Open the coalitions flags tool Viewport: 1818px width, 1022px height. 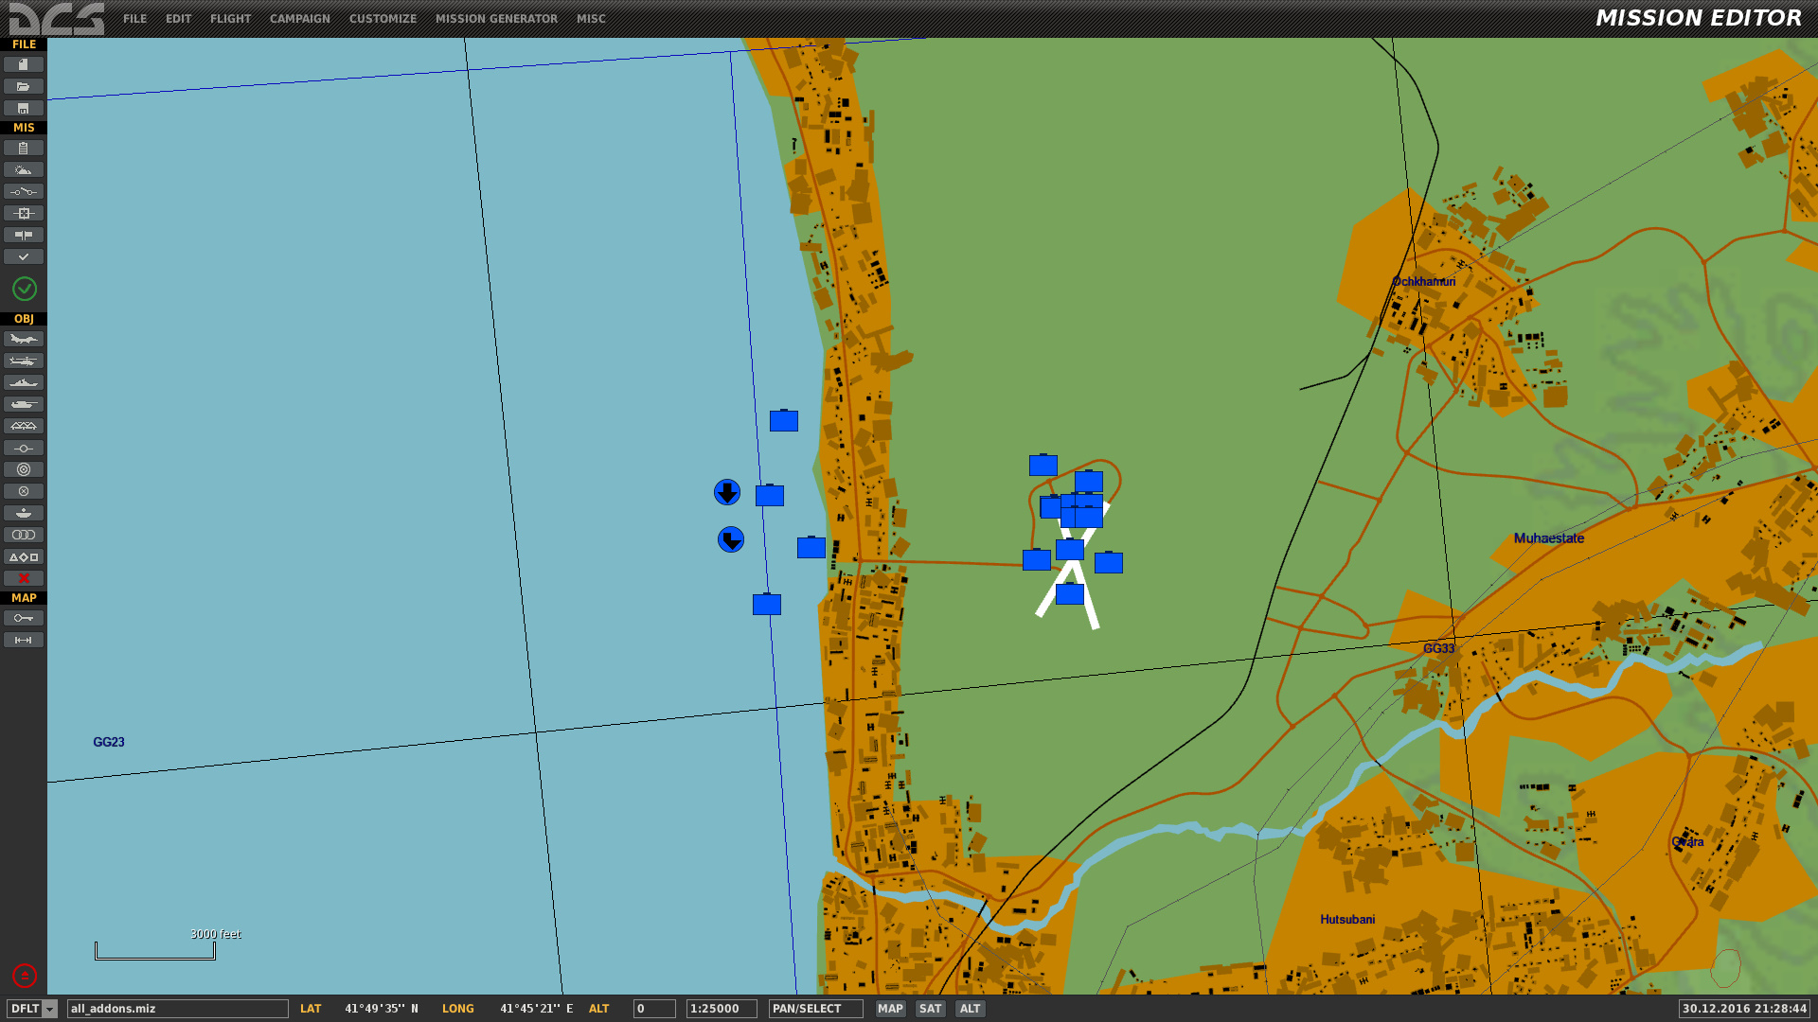[x=23, y=235]
